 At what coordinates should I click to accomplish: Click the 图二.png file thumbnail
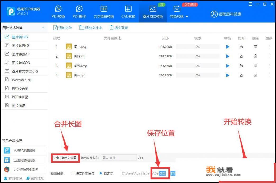click(69, 47)
